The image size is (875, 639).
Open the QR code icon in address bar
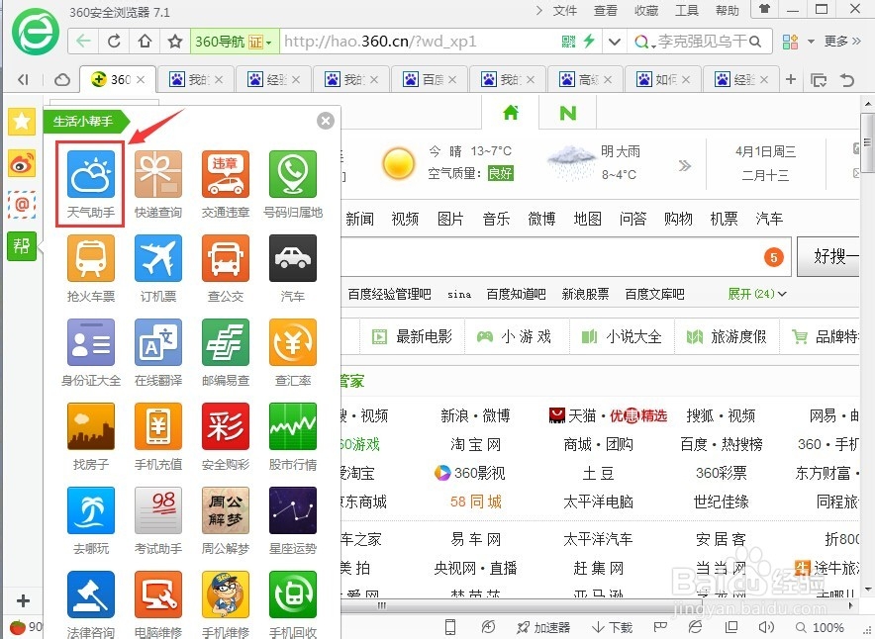tap(568, 42)
